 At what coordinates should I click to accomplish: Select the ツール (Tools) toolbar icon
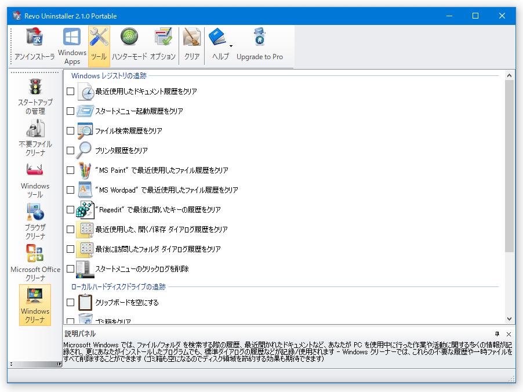(99, 46)
